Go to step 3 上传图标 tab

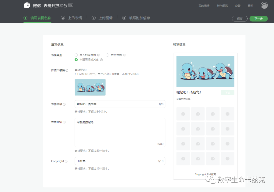point(102,18)
